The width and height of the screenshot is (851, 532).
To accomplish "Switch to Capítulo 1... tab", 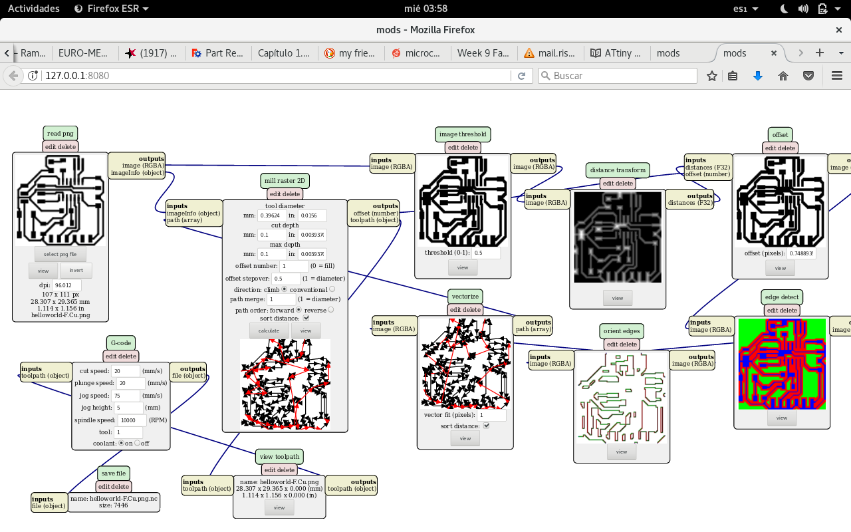I will (x=285, y=53).
